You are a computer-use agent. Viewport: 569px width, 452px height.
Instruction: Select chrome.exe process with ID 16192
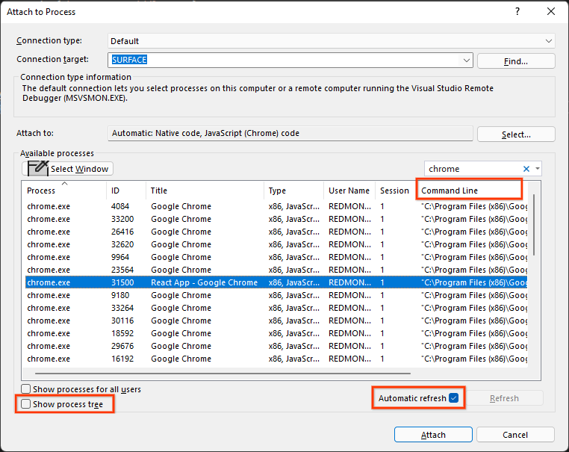tap(276, 359)
